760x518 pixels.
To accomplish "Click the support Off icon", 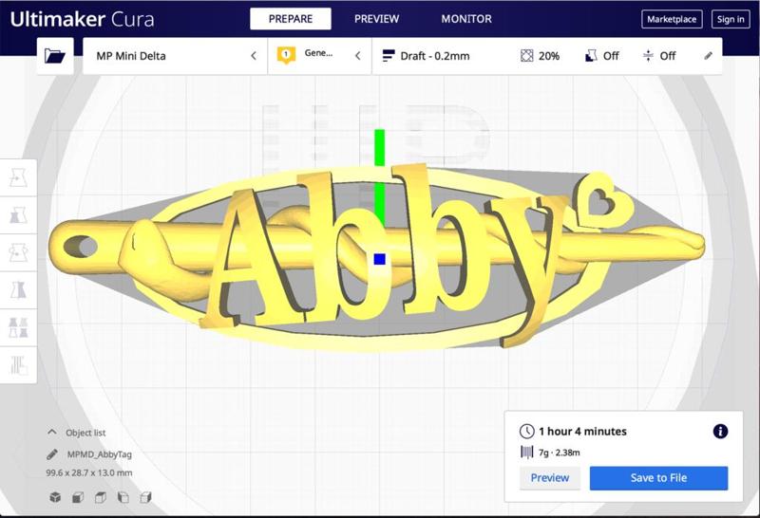I will 591,56.
